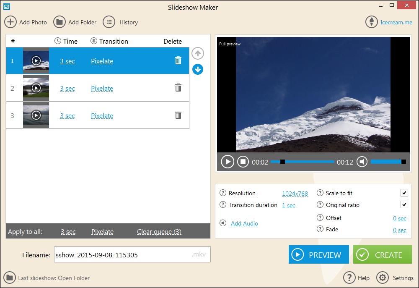Clear the queue of 3 items
Image resolution: width=419 pixels, height=288 pixels.
(x=159, y=231)
